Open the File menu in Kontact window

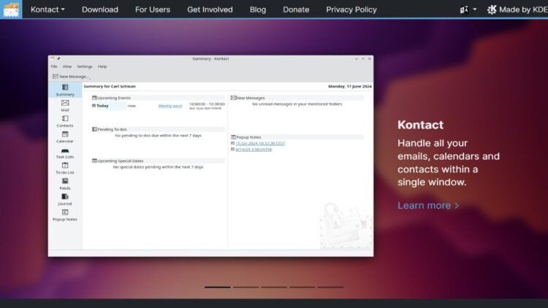pos(54,66)
